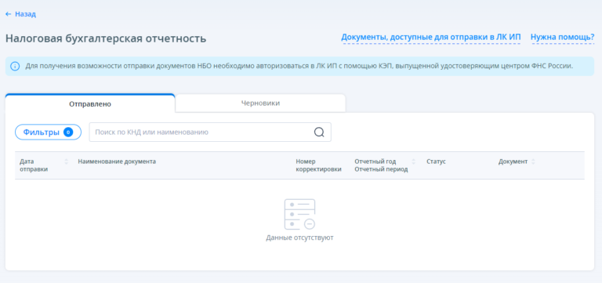Toggle sort arrows for Отчетный год column
This screenshot has width=602, height=283.
coord(414,161)
